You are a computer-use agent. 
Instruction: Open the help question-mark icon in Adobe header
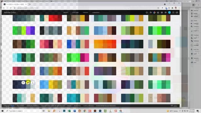(x=158, y=13)
